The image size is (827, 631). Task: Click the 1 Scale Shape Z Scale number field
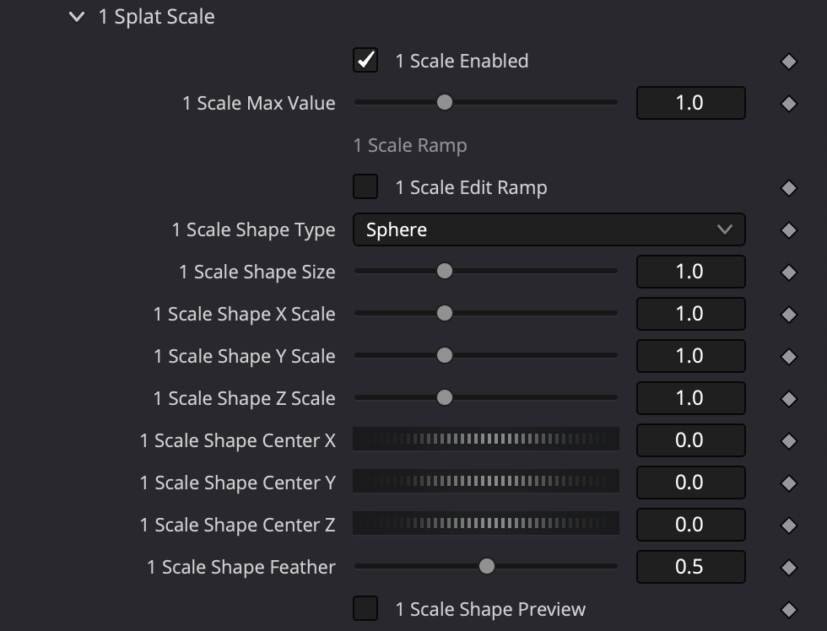[x=691, y=398]
